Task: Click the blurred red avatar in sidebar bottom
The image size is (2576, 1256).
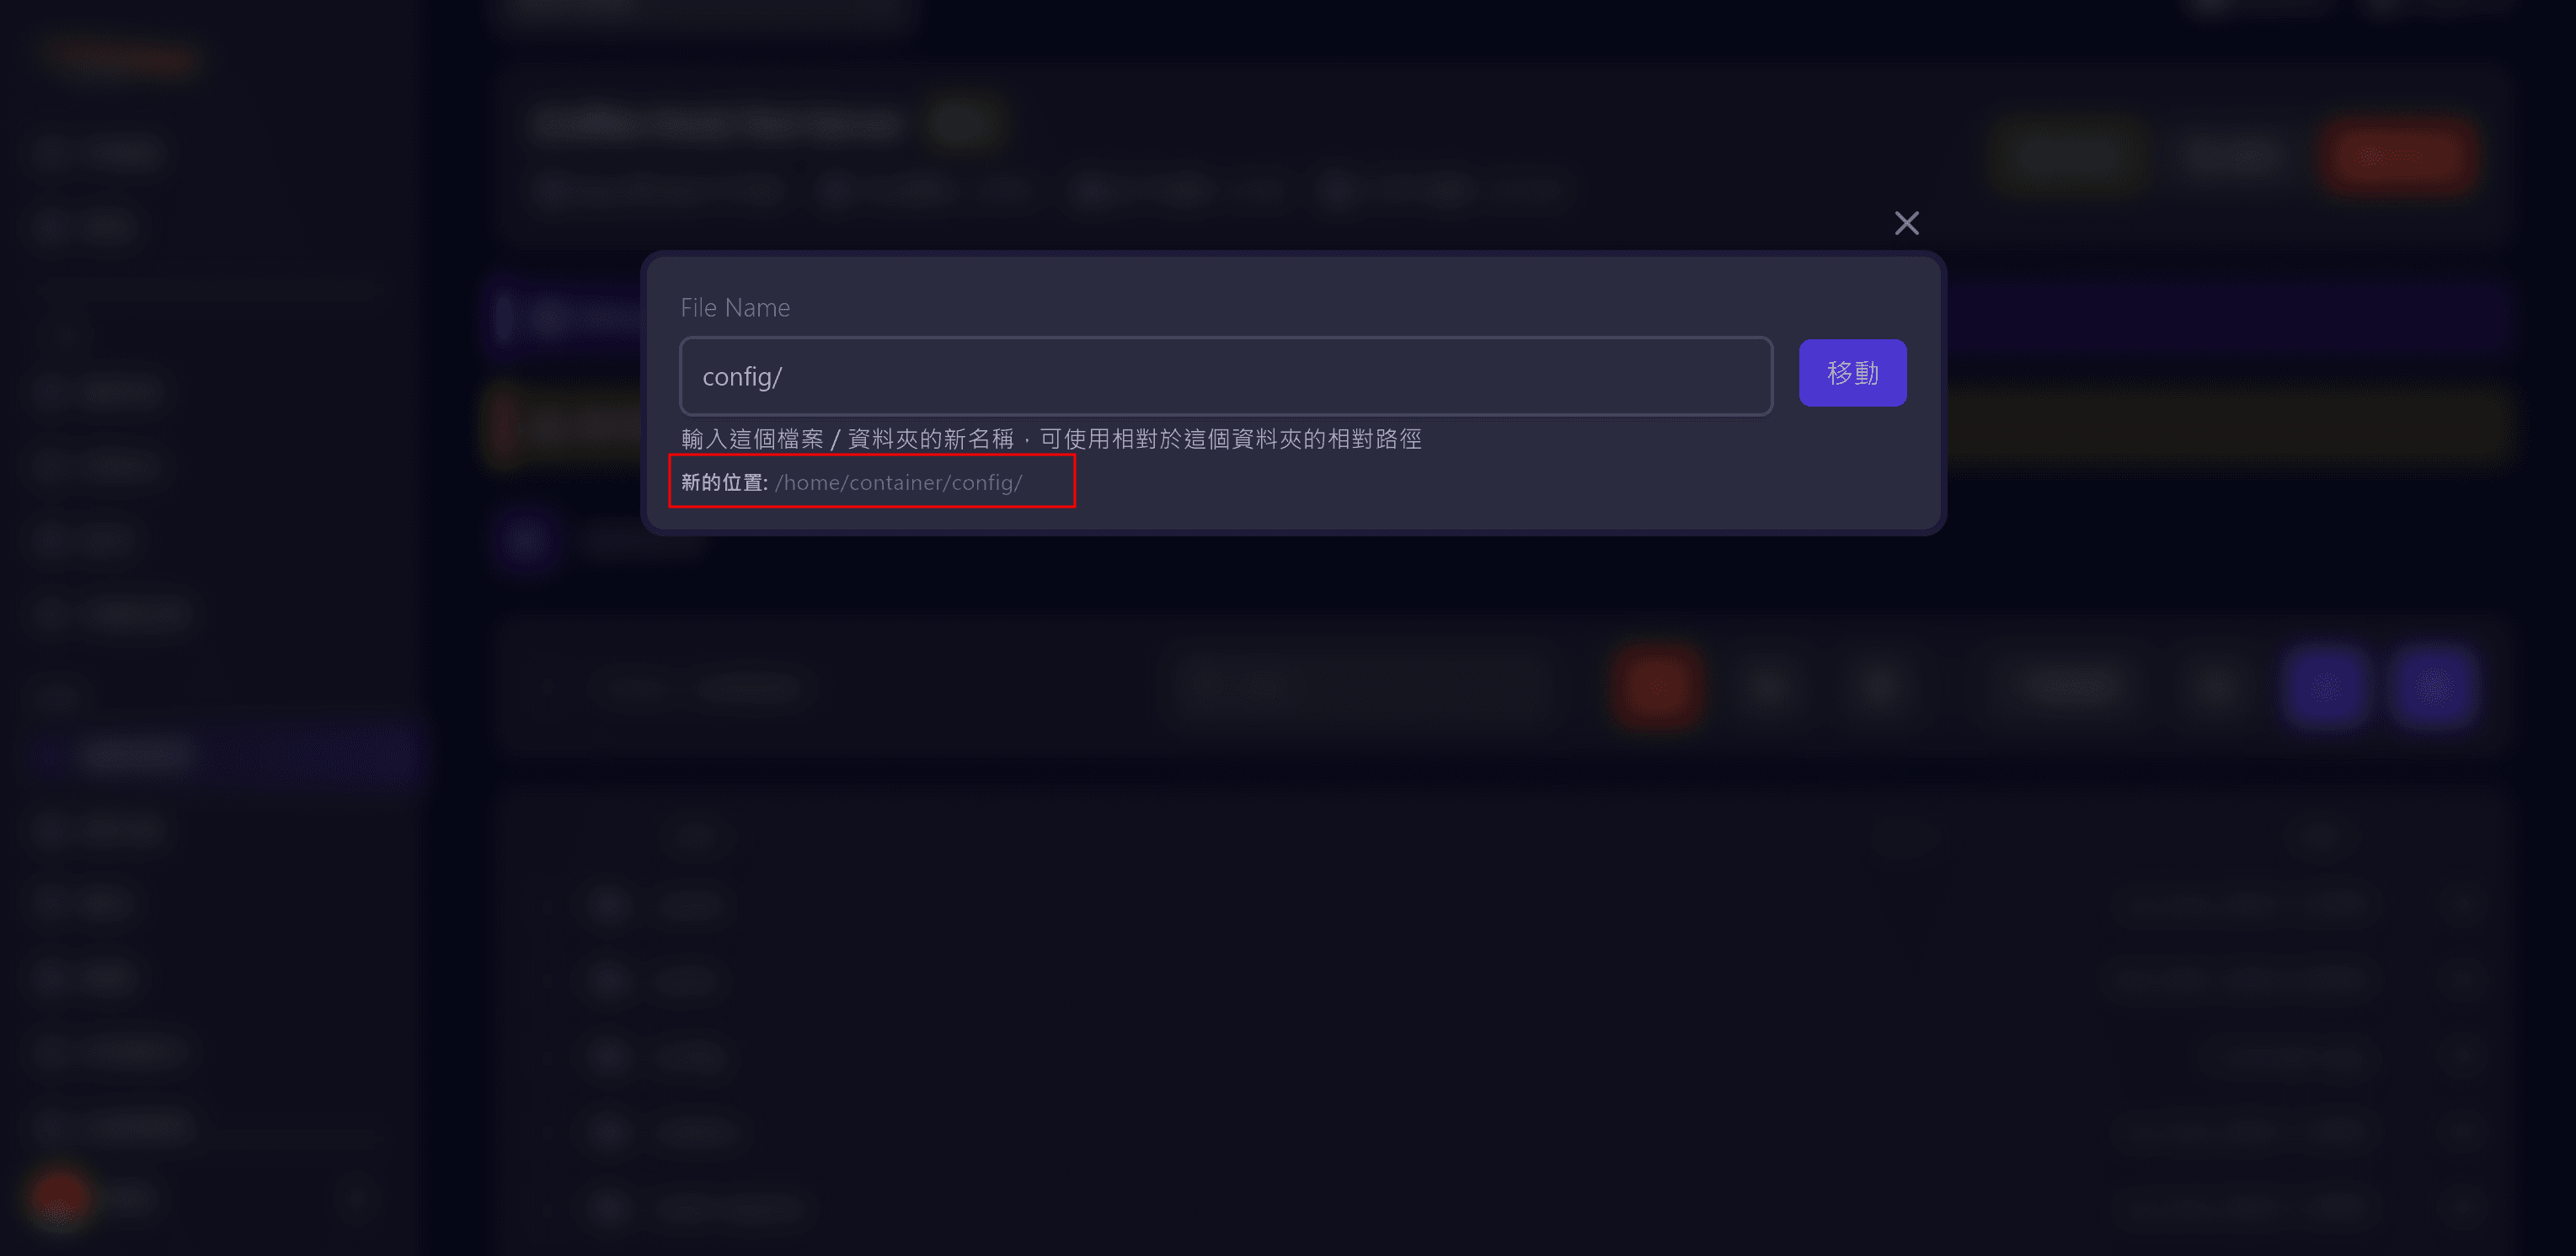Action: (x=60, y=1198)
